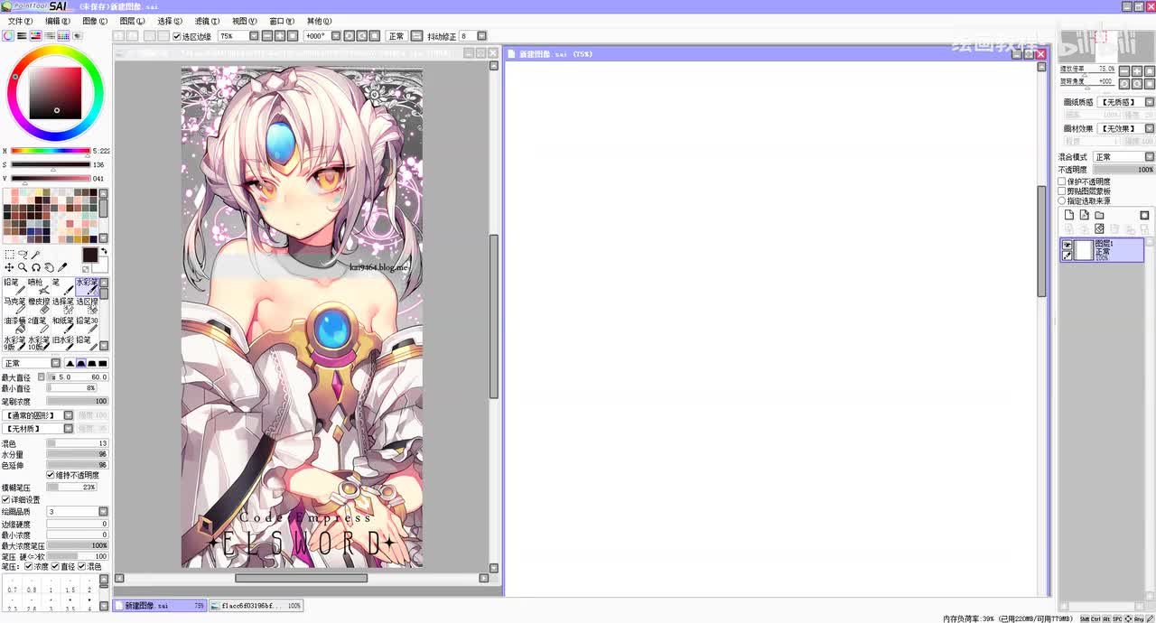Choose the 选择笔 selection pen
The height and width of the screenshot is (623, 1156).
tap(63, 306)
